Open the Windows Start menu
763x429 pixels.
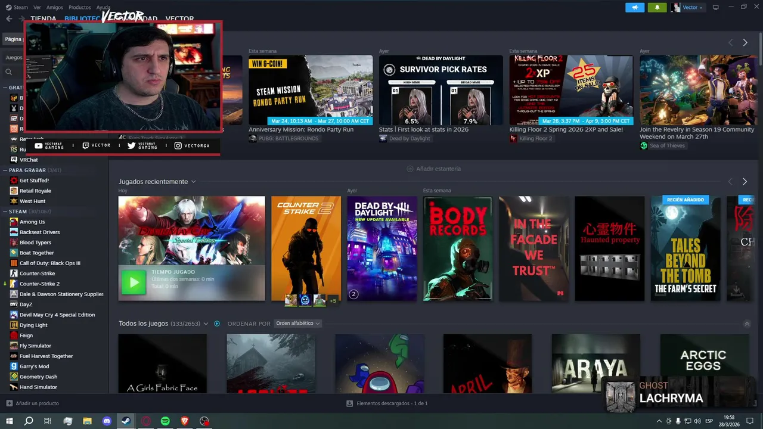pyautogui.click(x=9, y=421)
